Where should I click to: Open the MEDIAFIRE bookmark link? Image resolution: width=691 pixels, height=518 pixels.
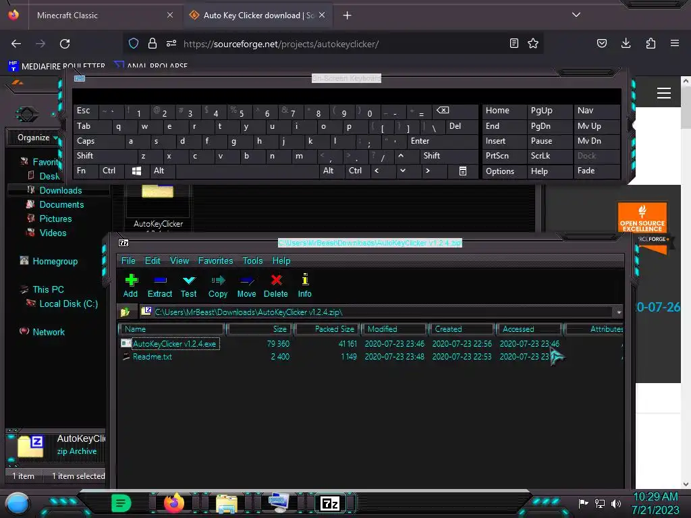tap(57, 66)
